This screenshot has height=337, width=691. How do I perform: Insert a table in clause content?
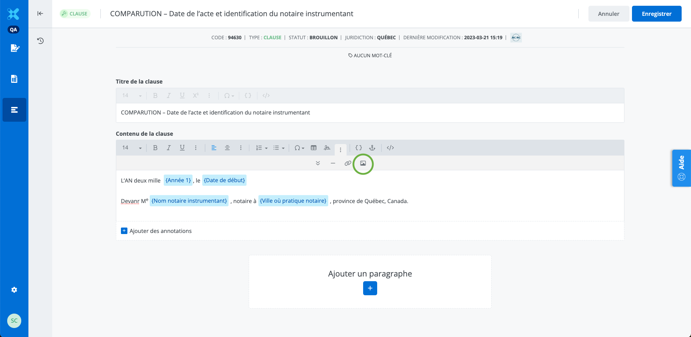point(313,148)
